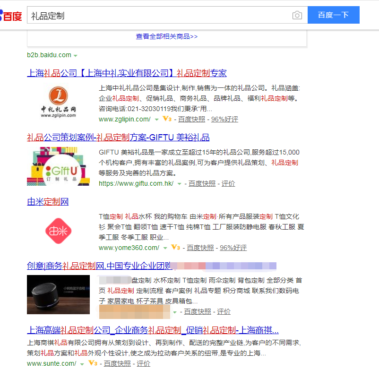The width and height of the screenshot is (379, 370).
Task: Open the 上海商祺 result title
Action: point(153,330)
